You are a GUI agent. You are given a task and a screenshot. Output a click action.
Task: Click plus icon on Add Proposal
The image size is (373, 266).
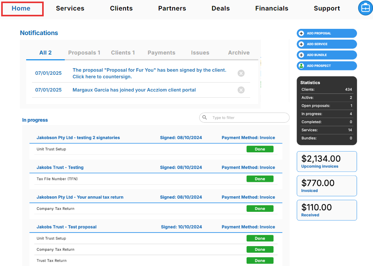(x=301, y=33)
